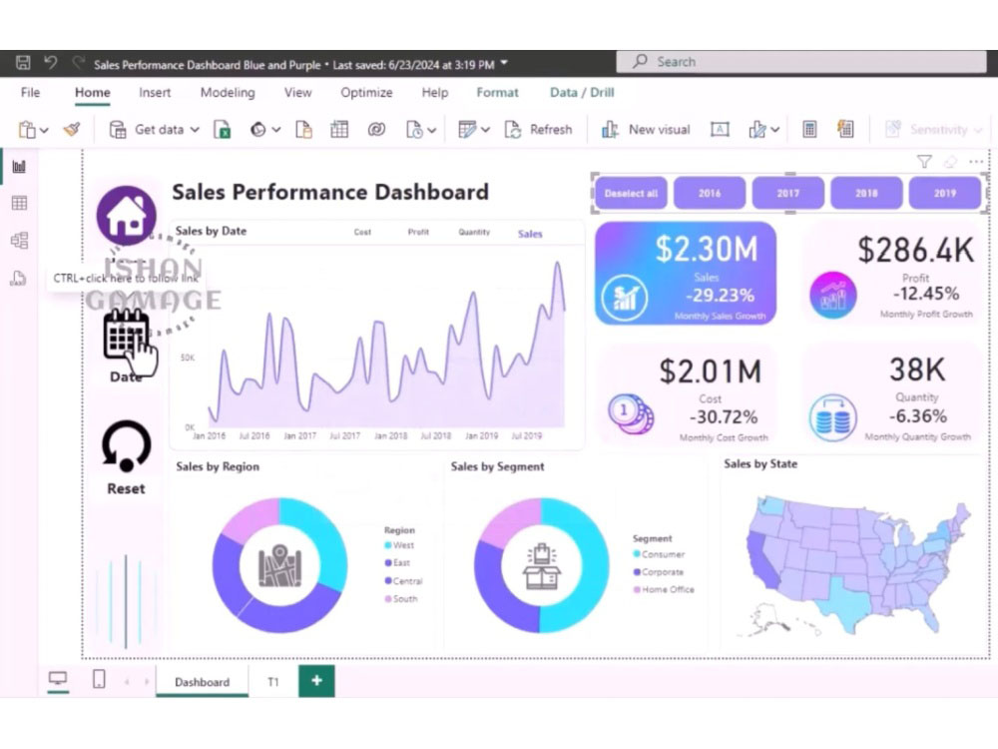Click the New measure calculator icon
Image resolution: width=998 pixels, height=749 pixels.
point(809,129)
